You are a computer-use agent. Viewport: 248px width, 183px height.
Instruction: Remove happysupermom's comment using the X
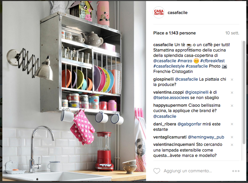232,106
